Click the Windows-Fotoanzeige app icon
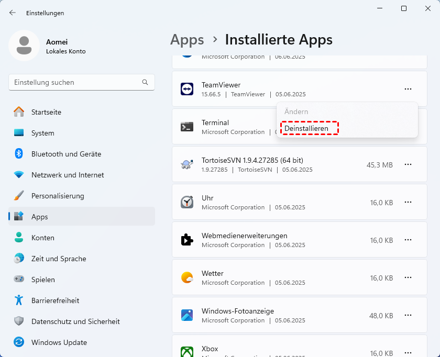 tap(187, 316)
